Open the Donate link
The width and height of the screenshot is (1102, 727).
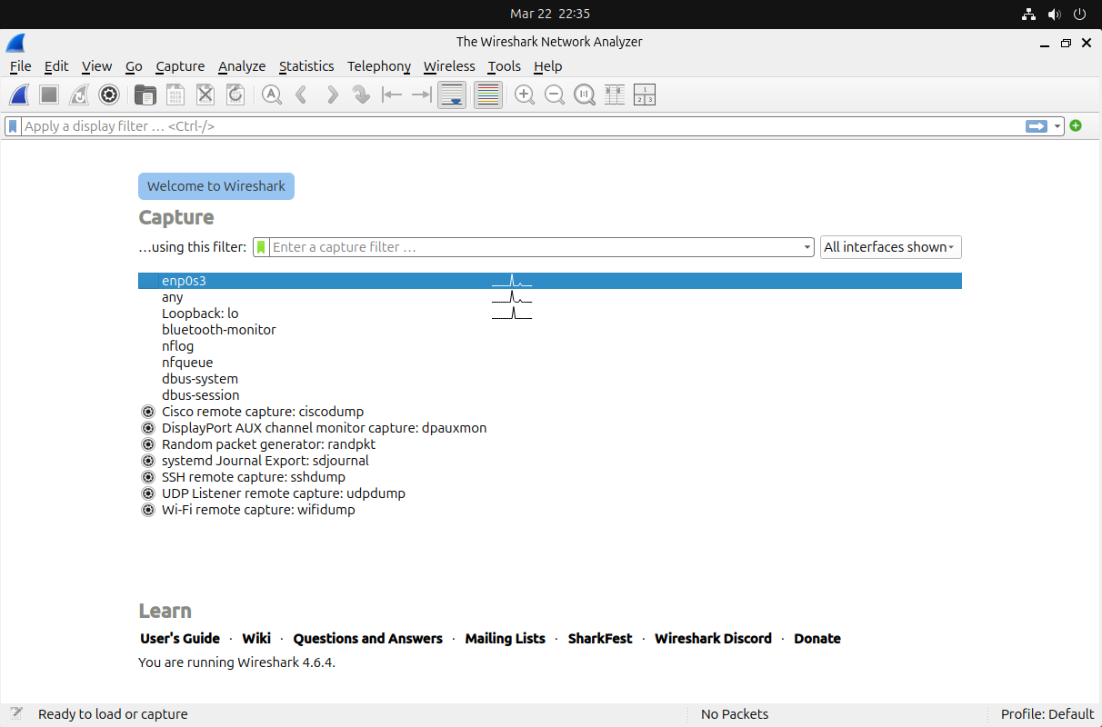[x=817, y=639]
